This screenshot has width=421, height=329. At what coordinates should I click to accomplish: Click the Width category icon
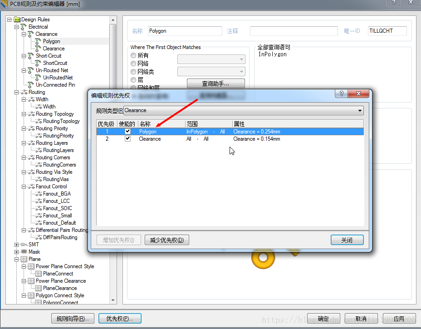31,99
